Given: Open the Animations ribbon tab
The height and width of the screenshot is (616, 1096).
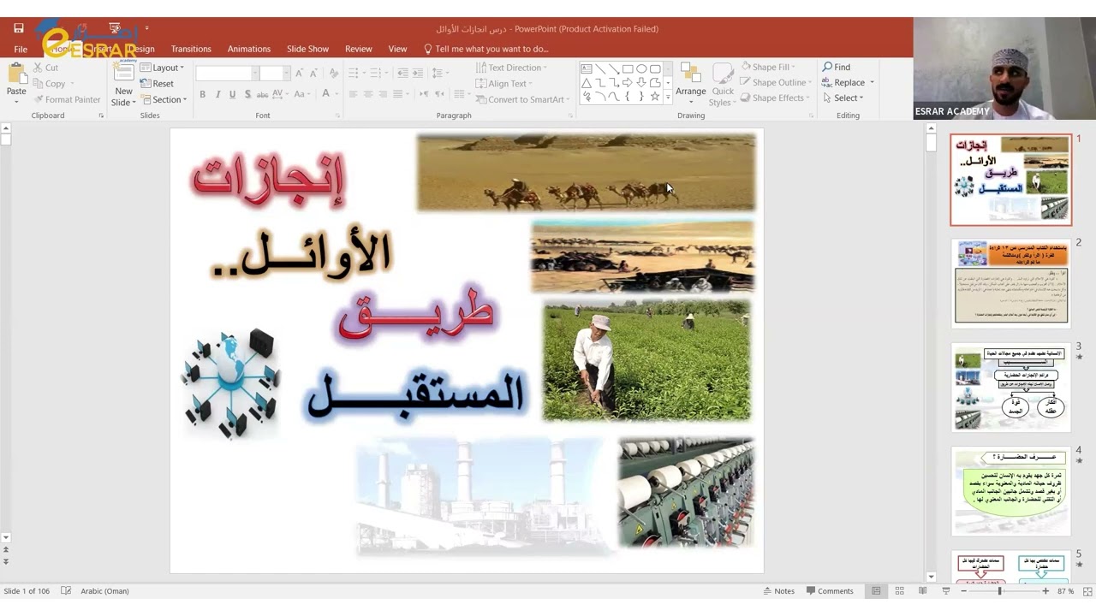Looking at the screenshot, I should pyautogui.click(x=249, y=49).
